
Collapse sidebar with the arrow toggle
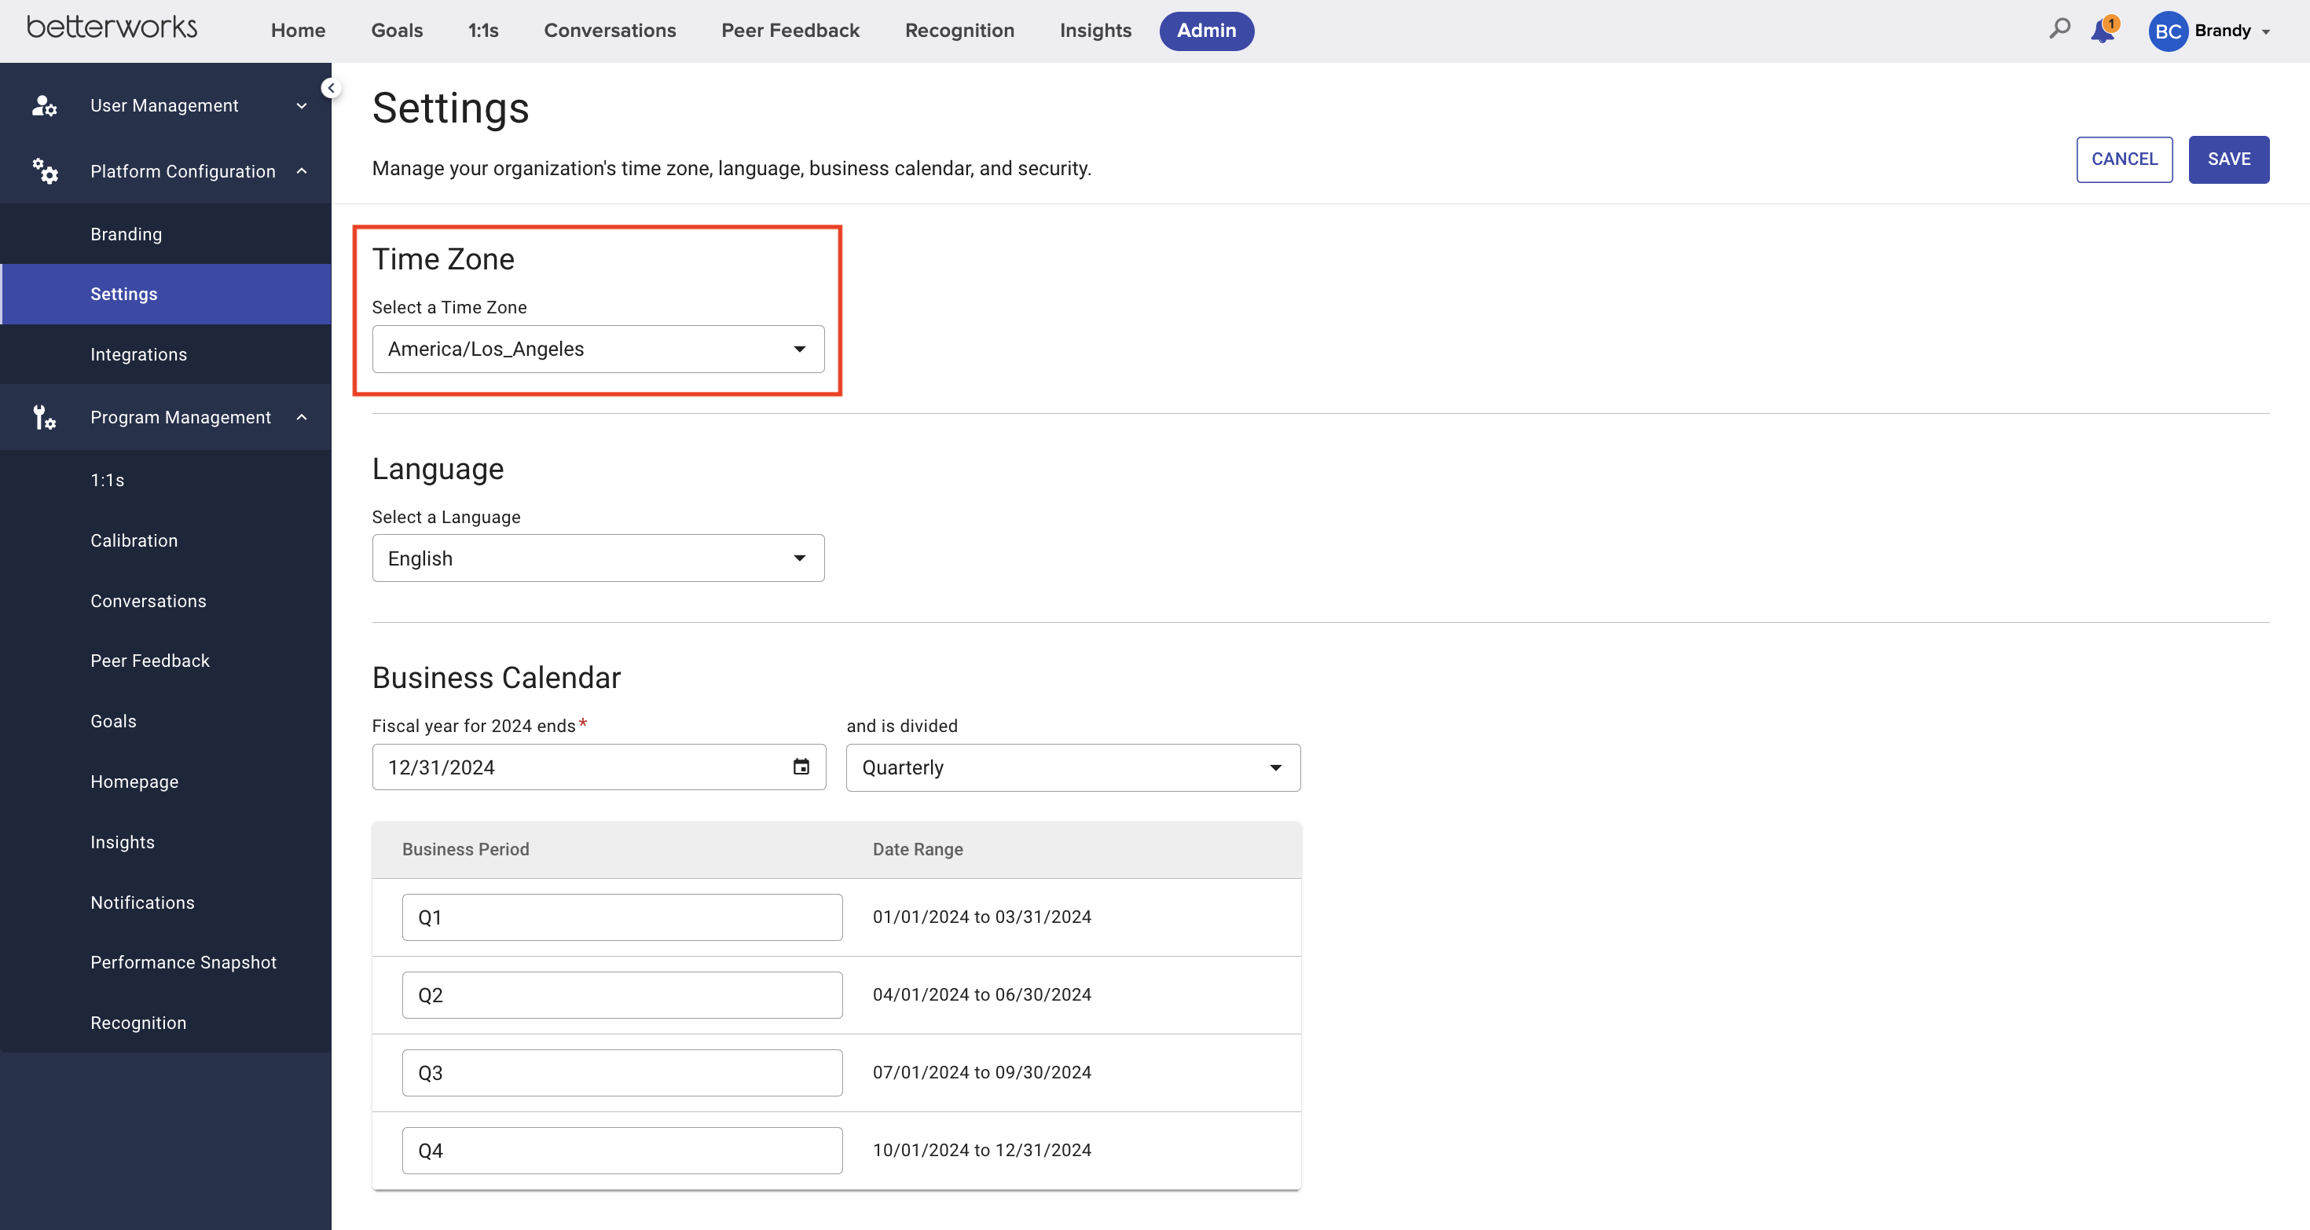tap(331, 88)
